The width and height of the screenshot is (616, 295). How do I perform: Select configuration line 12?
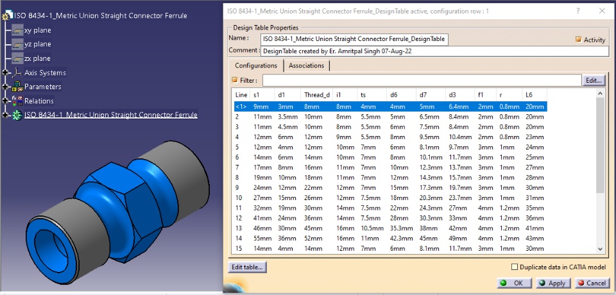(390, 218)
